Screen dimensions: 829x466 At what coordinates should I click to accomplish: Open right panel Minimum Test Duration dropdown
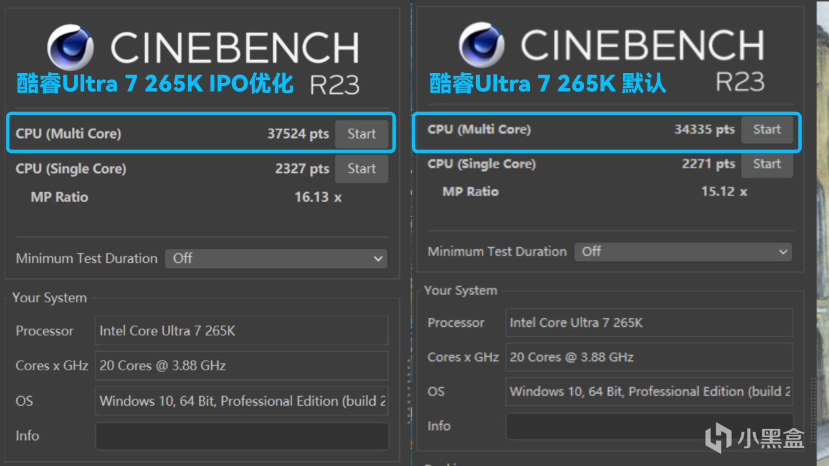(683, 252)
